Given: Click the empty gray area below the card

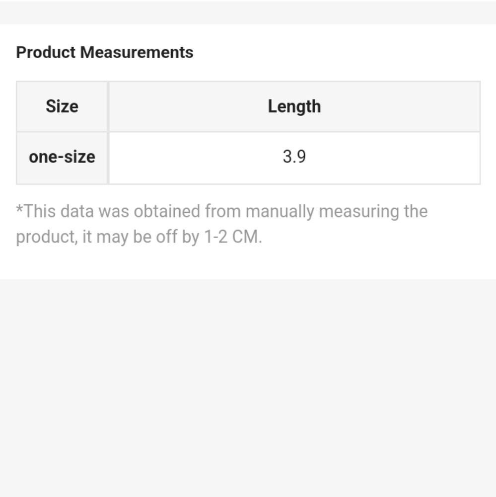Looking at the screenshot, I should [x=248, y=388].
